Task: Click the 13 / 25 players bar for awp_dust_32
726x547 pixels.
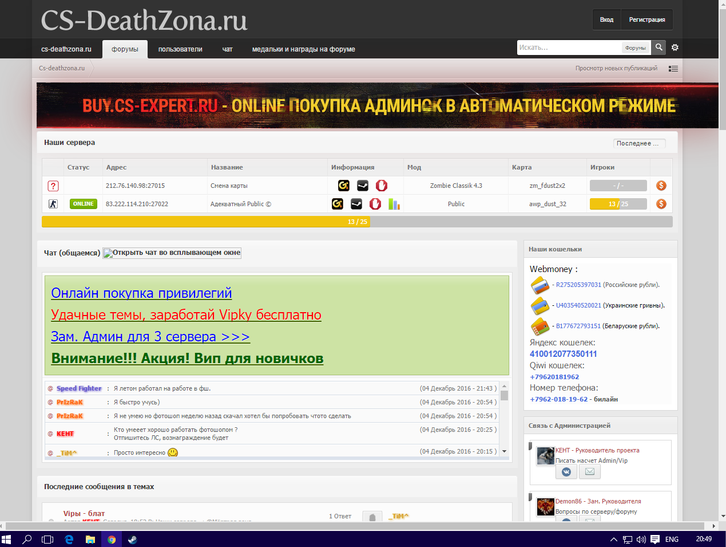Action: point(618,204)
